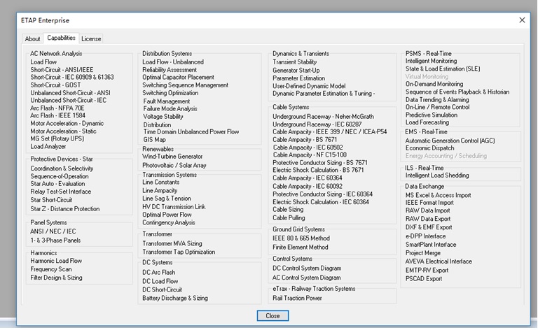538x330 pixels.
Task: Select 'Harmonic Load Flow'
Action: 56,261
